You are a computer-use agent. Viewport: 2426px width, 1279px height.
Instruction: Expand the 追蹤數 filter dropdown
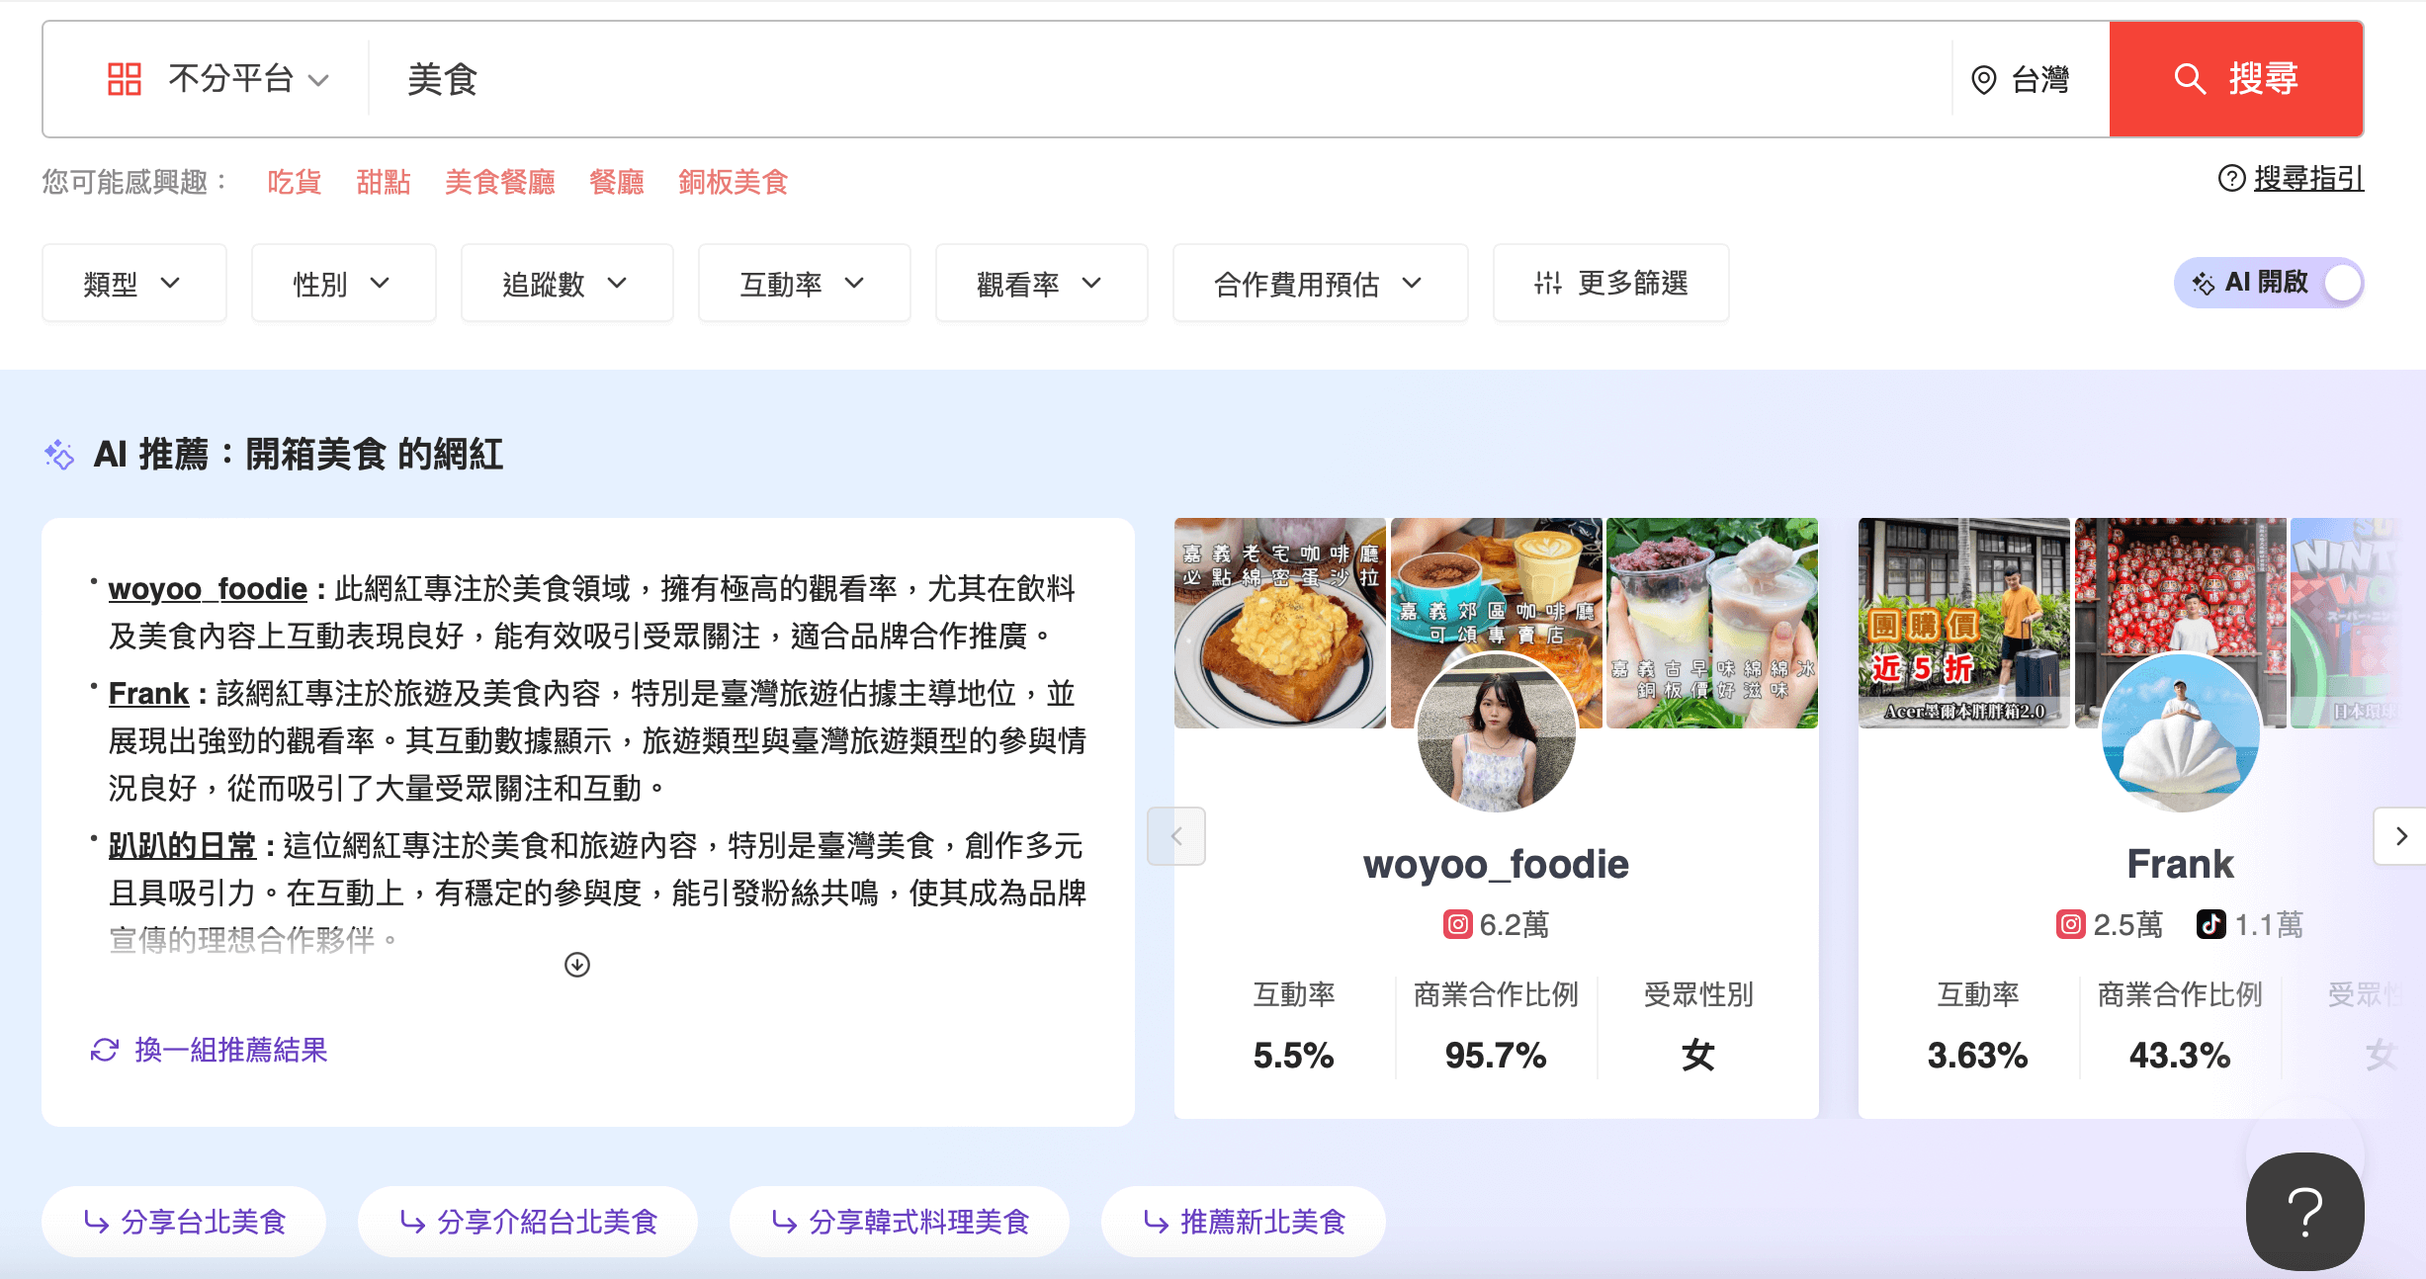point(566,284)
